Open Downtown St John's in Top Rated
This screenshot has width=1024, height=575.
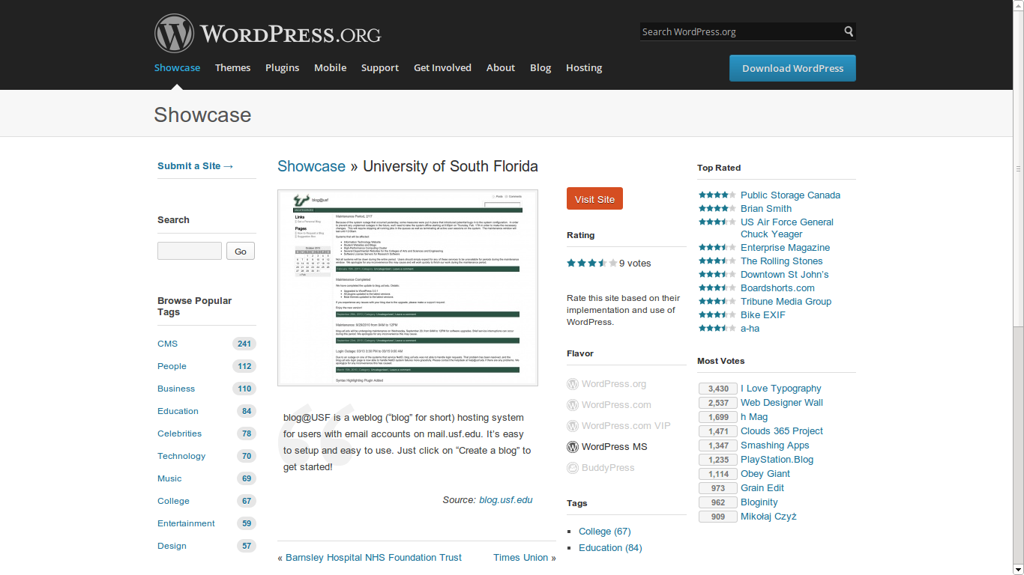click(x=785, y=275)
